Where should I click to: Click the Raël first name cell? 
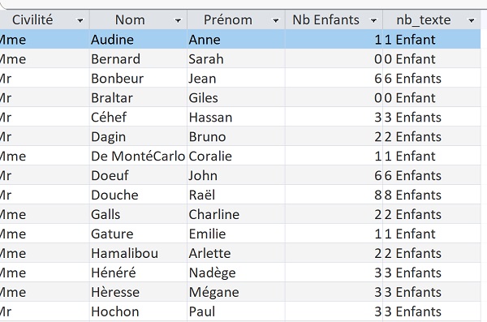(236, 195)
